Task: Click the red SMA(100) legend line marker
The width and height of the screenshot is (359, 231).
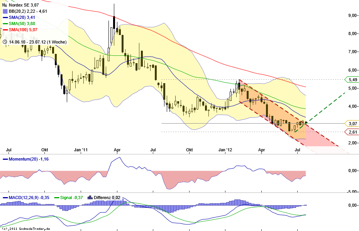Action: 5,30
